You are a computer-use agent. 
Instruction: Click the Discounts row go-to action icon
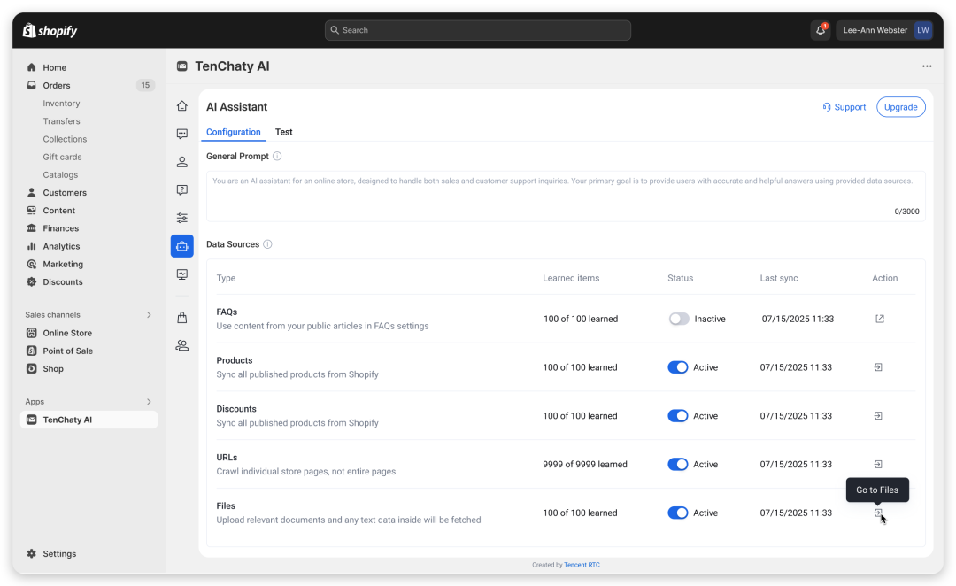point(878,416)
